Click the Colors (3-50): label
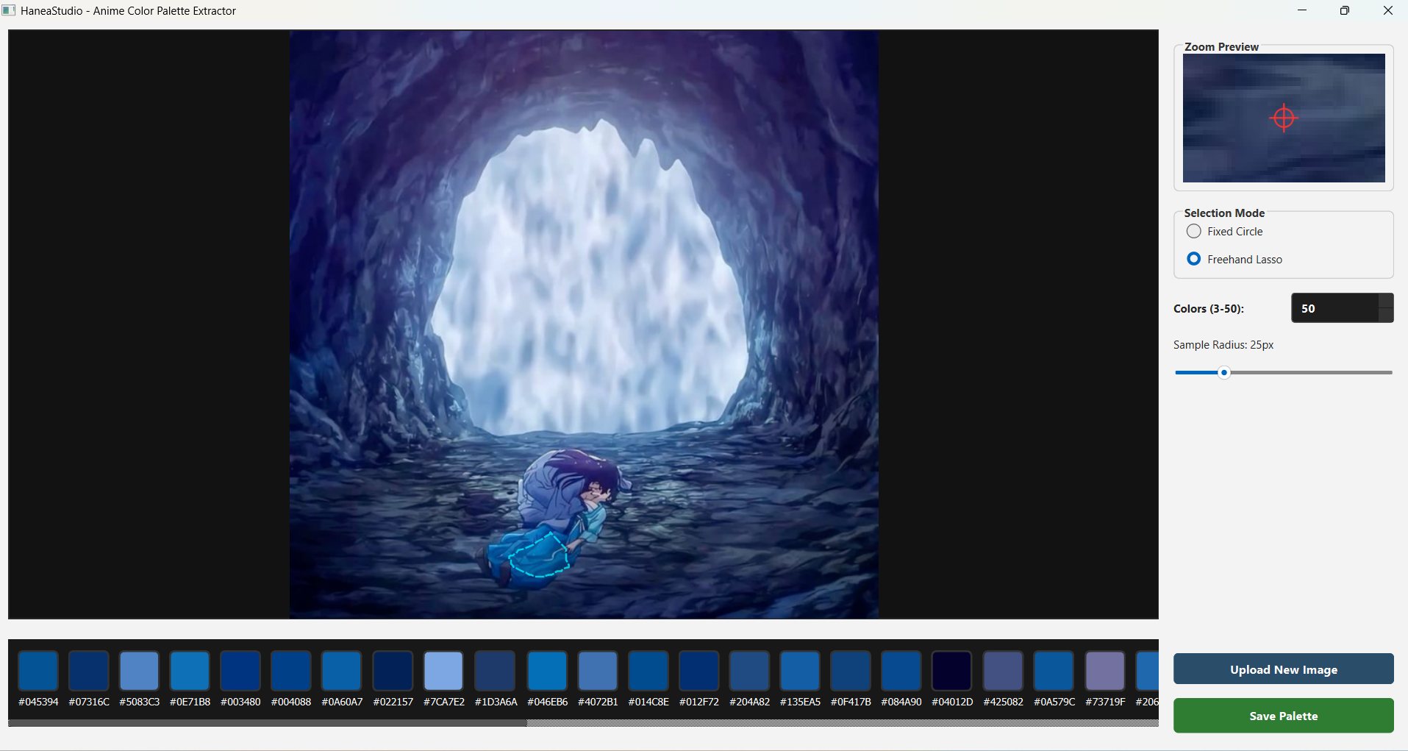 coord(1209,309)
